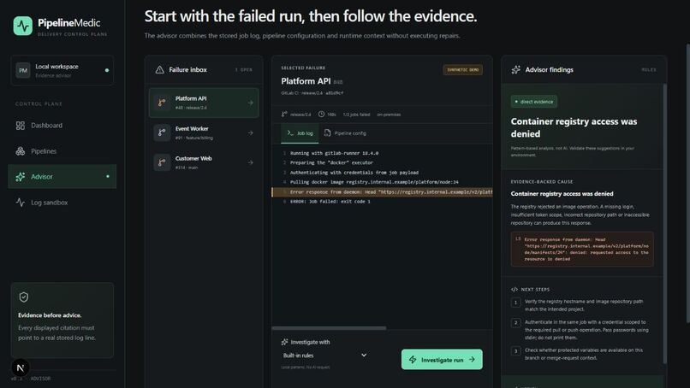This screenshot has height=388, width=690.
Task: Click the branch icon beside Platform API
Action: (x=162, y=103)
